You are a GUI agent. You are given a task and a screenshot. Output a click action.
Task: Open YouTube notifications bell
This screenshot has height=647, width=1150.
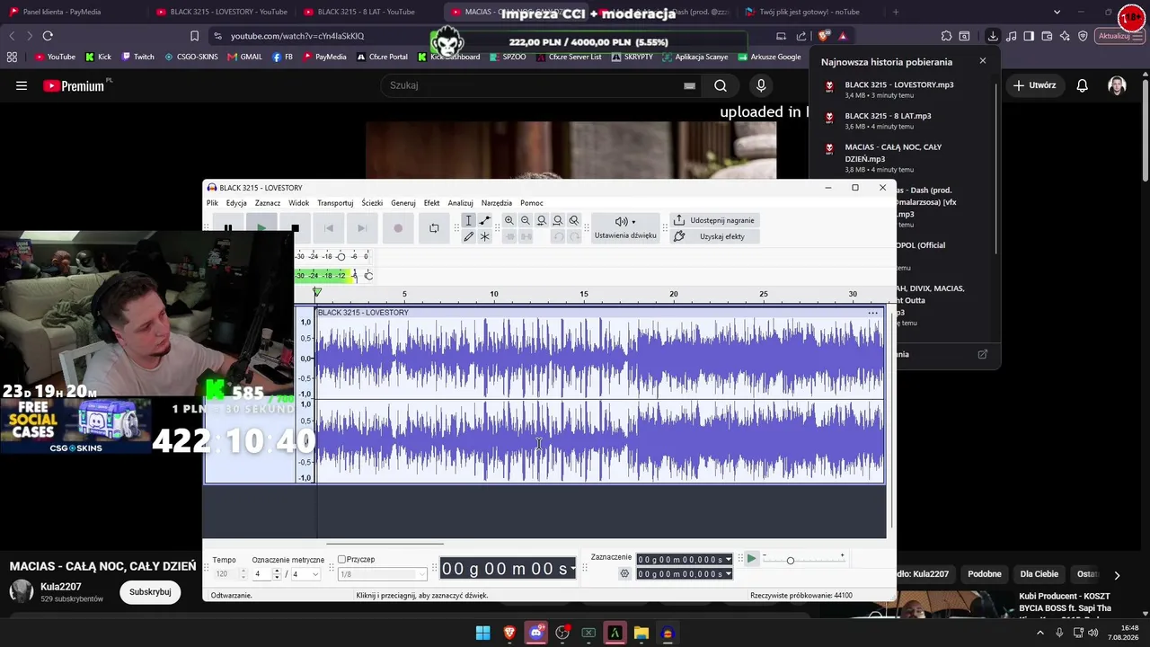(x=1083, y=85)
